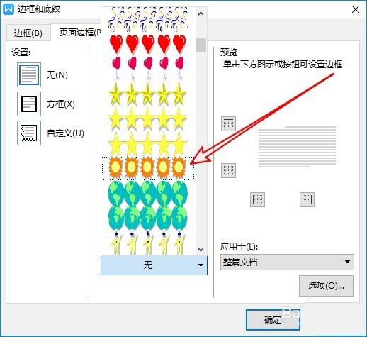
Task: Pick the Custom (自定义) border setting icon
Action: point(29,133)
